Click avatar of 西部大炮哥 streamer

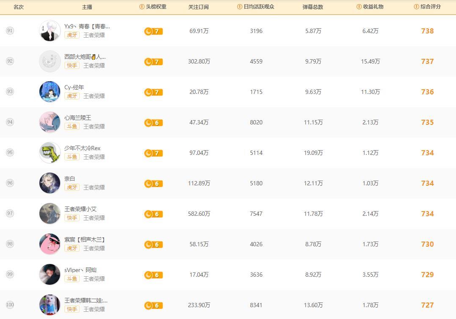(50, 61)
